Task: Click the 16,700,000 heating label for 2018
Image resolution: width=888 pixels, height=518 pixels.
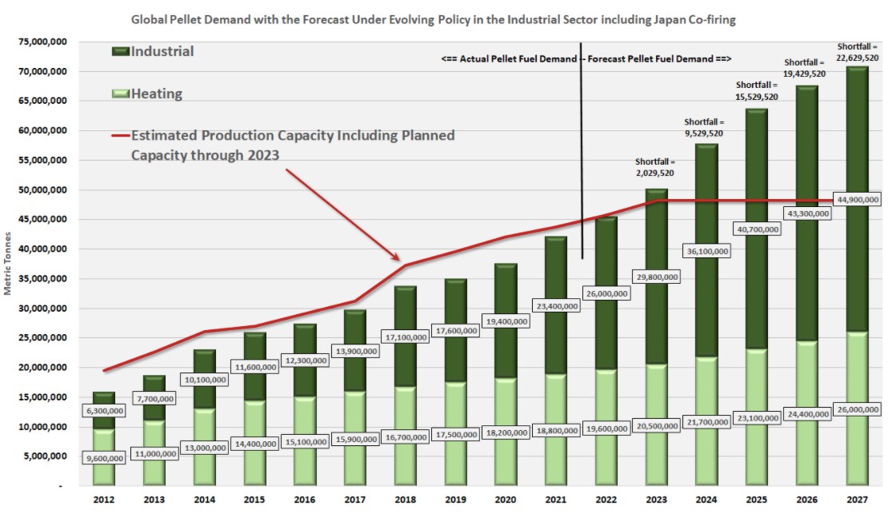Action: pyautogui.click(x=406, y=437)
